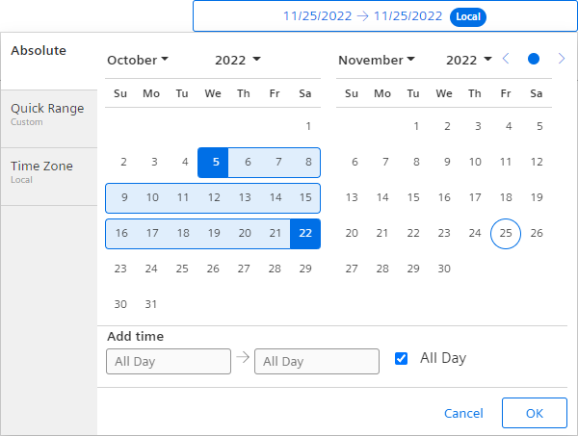The height and width of the screenshot is (436, 578).
Task: Select October 29
Action: pyautogui.click(x=305, y=269)
